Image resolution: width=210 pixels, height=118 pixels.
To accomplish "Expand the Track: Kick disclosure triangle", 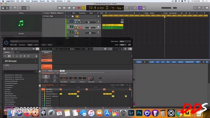I will tap(44, 16).
